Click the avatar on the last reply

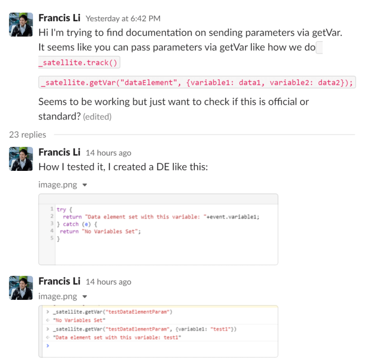click(21, 288)
